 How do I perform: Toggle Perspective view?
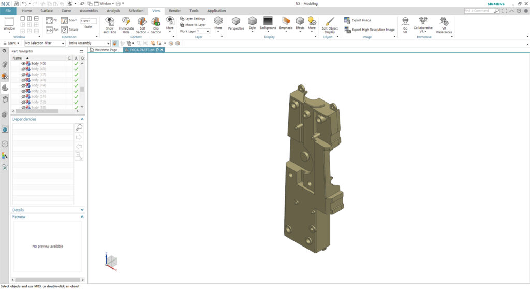coord(236,23)
